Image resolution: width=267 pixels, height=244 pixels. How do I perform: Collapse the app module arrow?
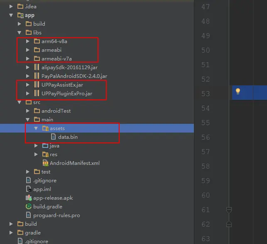click(11, 15)
